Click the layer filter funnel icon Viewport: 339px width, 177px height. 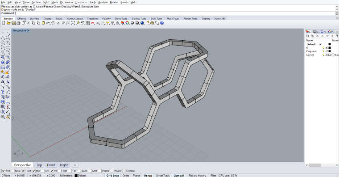click(337, 36)
